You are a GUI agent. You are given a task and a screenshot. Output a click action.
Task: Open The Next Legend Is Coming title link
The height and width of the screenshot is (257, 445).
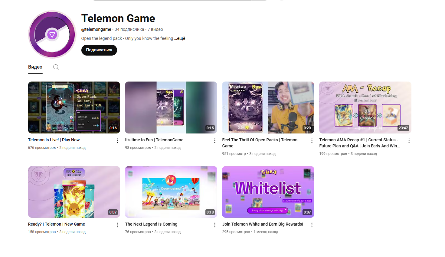tap(151, 224)
